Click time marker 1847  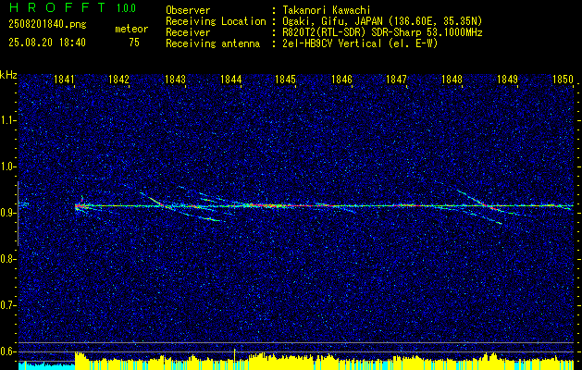pyautogui.click(x=396, y=80)
